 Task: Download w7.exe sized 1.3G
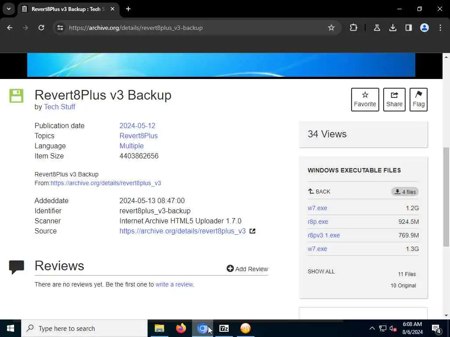317,249
